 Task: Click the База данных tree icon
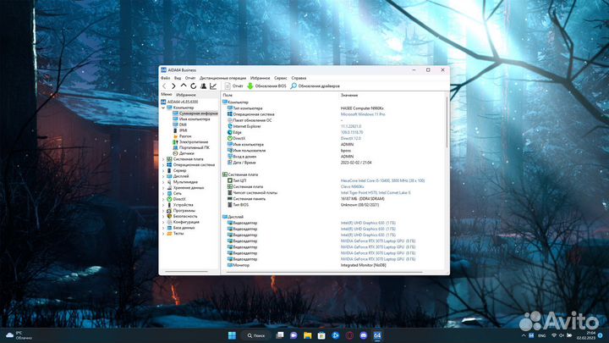pyautogui.click(x=169, y=228)
